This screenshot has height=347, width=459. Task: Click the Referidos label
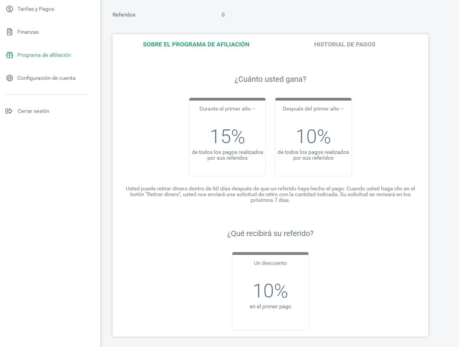tap(124, 15)
